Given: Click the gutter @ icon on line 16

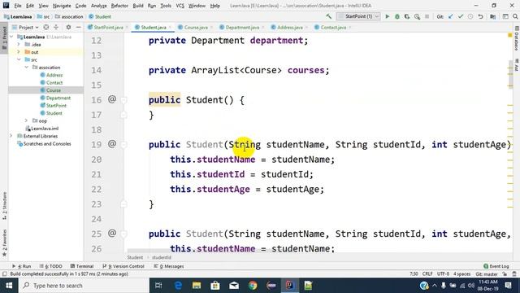Looking at the screenshot, I should coord(112,99).
